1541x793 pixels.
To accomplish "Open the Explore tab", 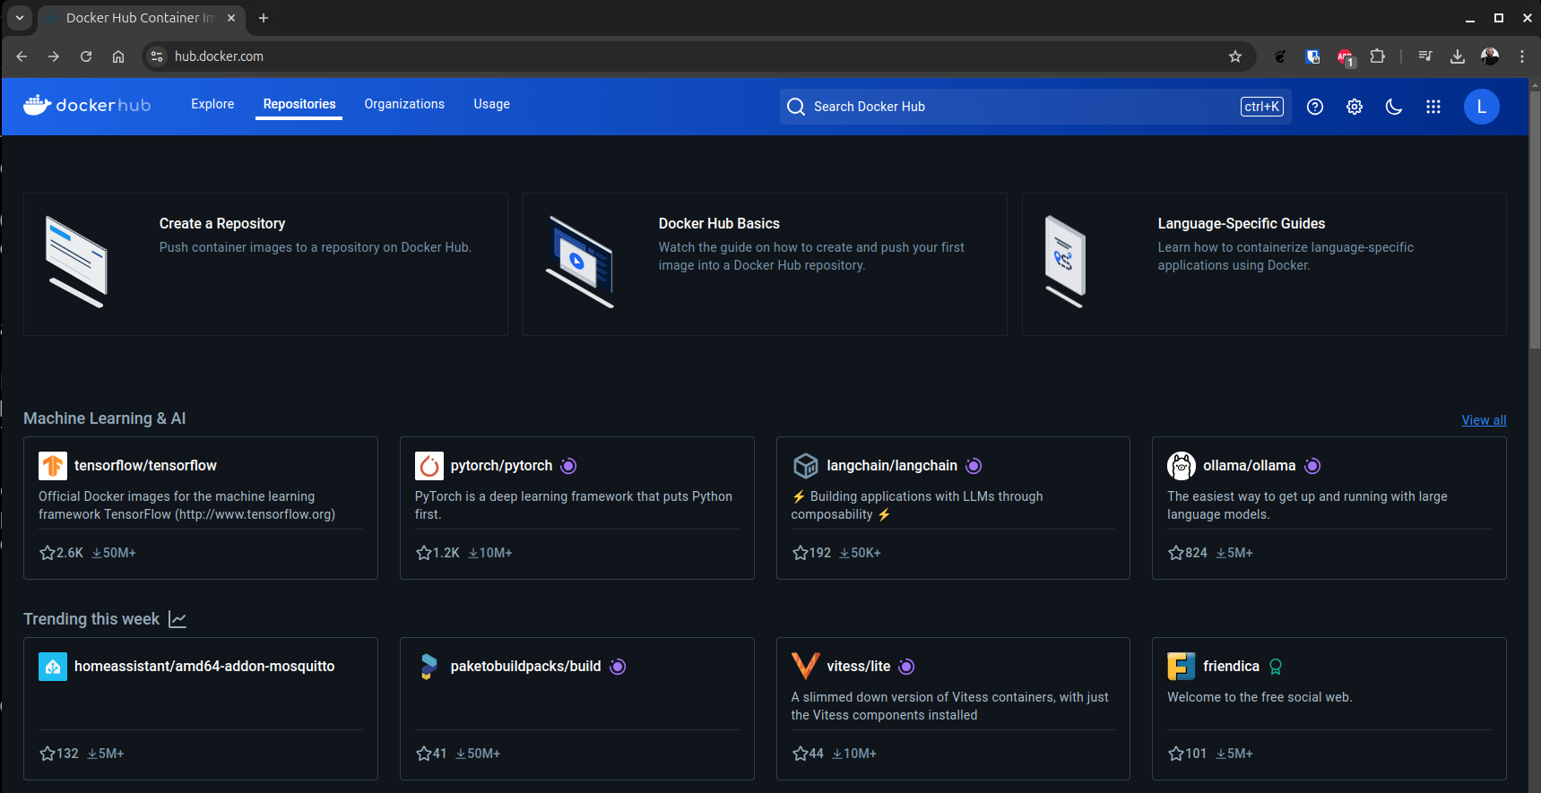I will [212, 104].
